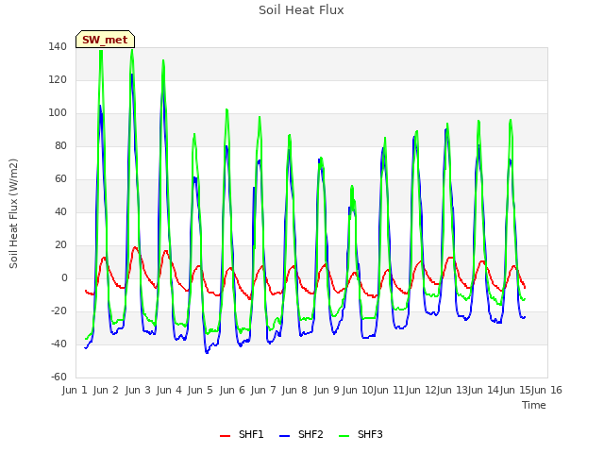Image resolution: width=604 pixels, height=453 pixels.
Task: Click the 60 y-axis tick label
Action: [60, 179]
